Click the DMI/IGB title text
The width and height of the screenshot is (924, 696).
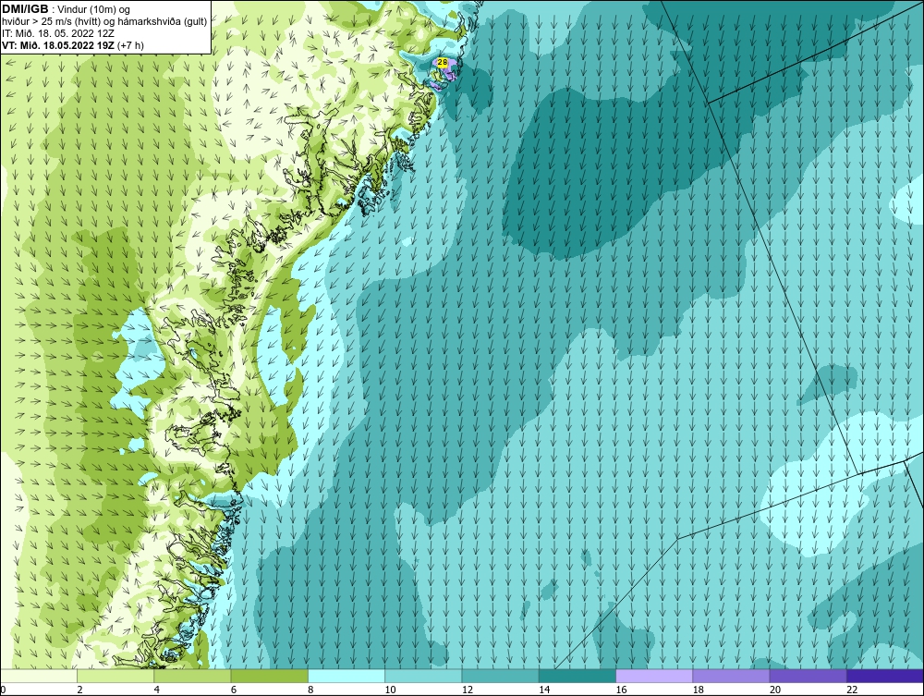click(25, 9)
